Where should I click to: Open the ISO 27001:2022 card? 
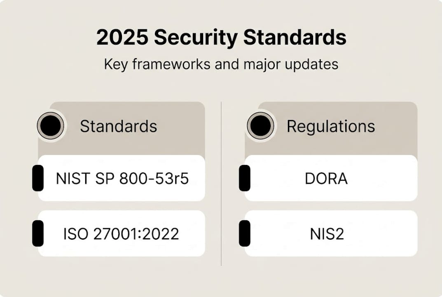tap(121, 233)
